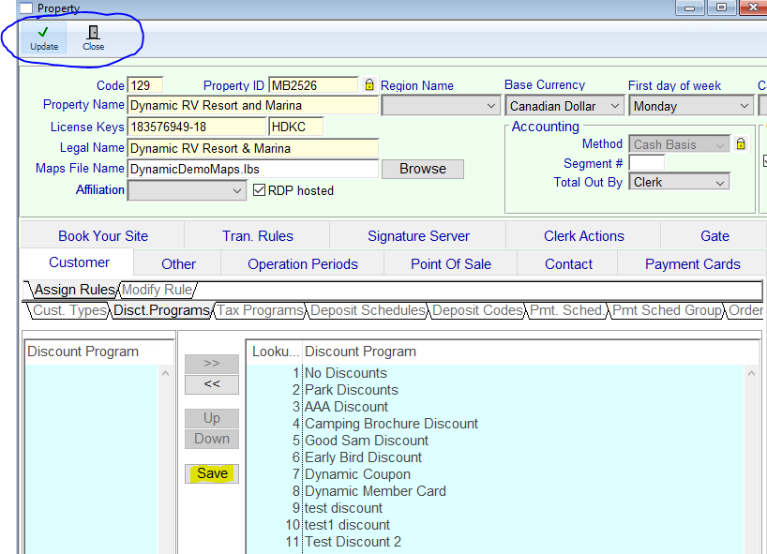Click the HDKC license key field

coord(296,127)
